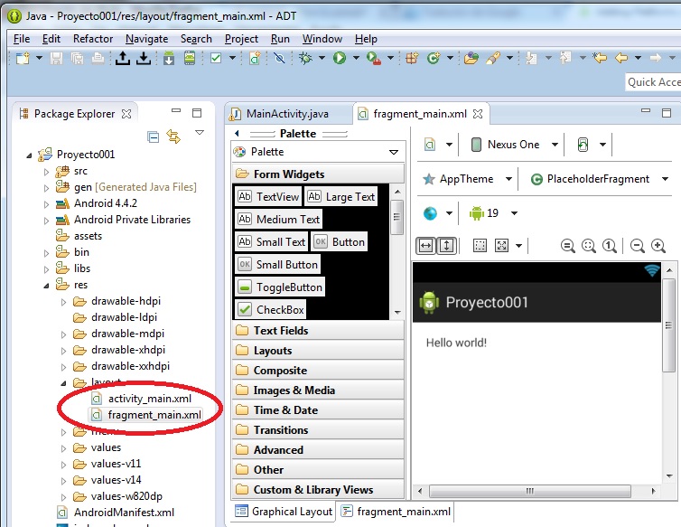Click the Quick Access search field
Viewport: 681px width, 527px height.
tap(653, 82)
